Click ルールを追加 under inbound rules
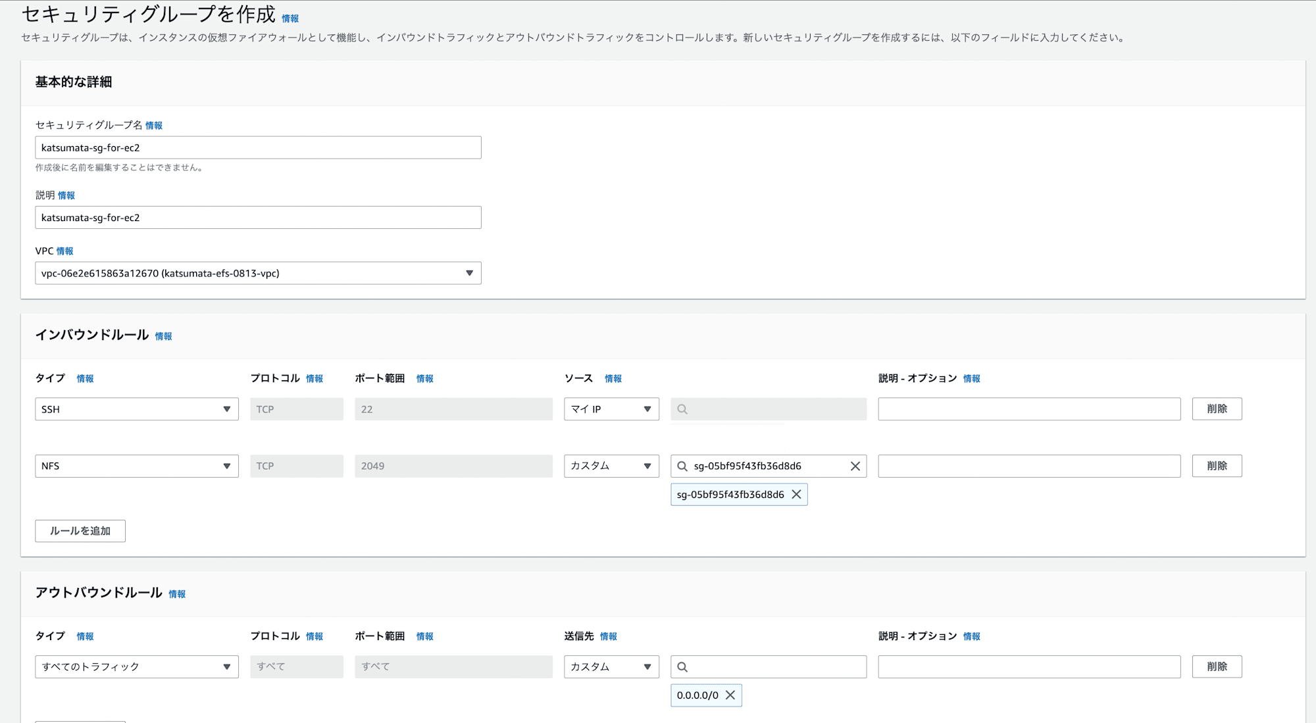 (80, 531)
